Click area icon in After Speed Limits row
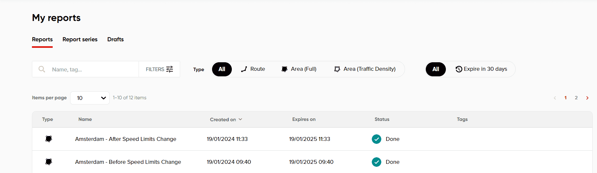 point(49,139)
